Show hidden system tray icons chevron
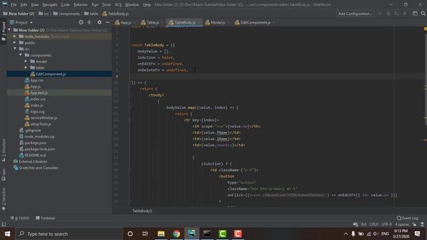 346,234
